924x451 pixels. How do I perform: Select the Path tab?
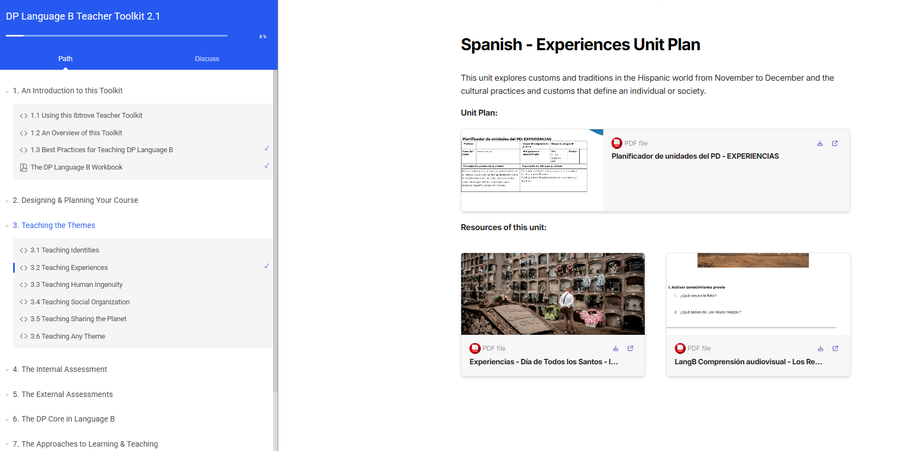click(x=65, y=58)
